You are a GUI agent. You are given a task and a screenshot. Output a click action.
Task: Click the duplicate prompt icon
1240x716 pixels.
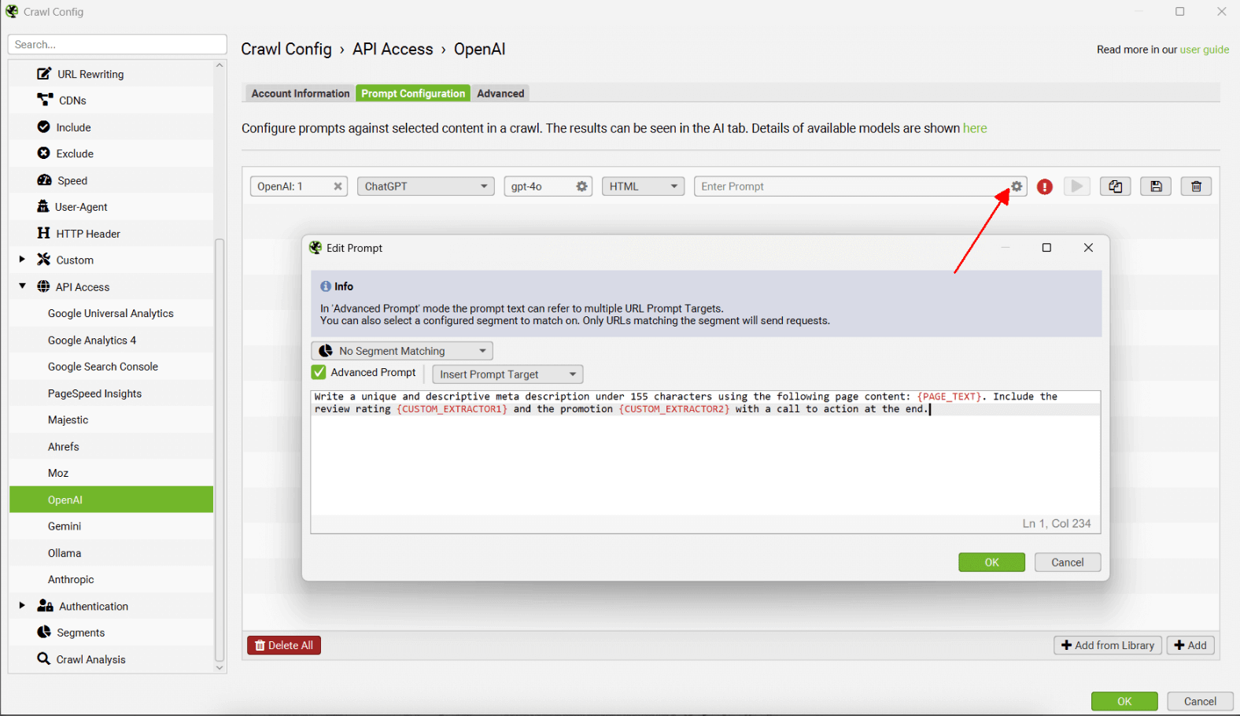click(1115, 186)
